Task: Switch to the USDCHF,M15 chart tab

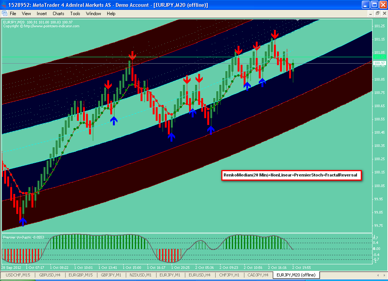Action: coord(18,275)
